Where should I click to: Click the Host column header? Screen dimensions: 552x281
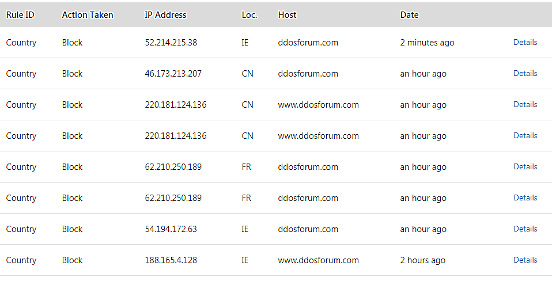[287, 15]
